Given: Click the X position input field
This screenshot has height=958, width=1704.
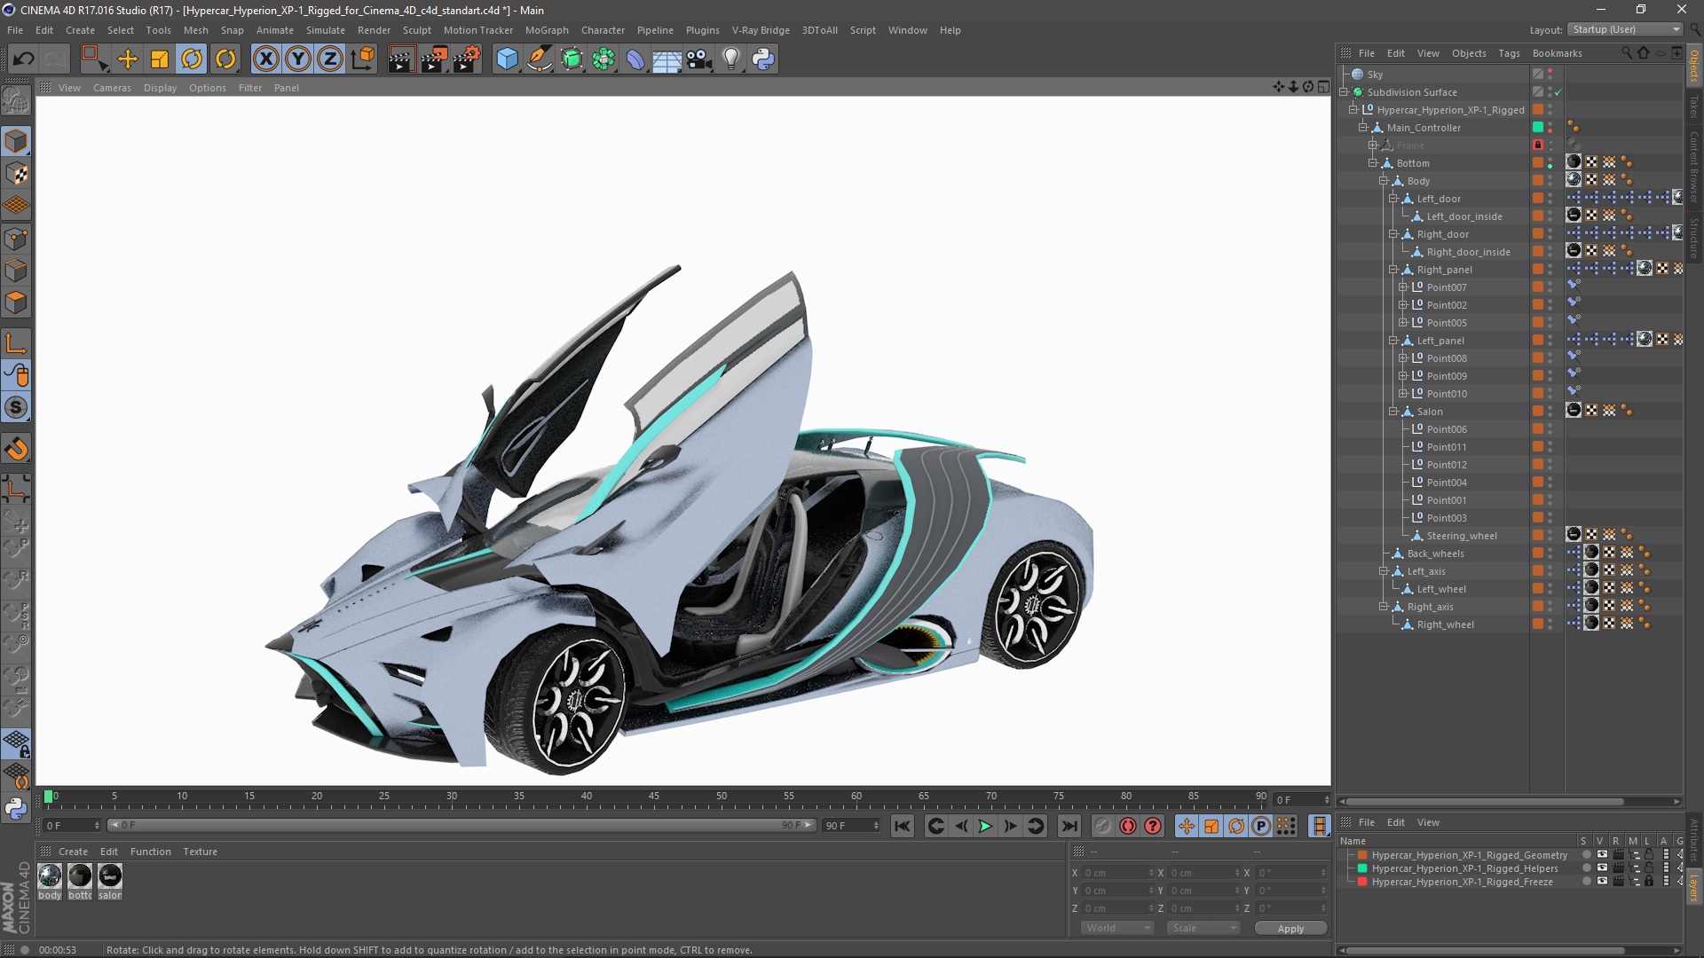Looking at the screenshot, I should [1116, 873].
